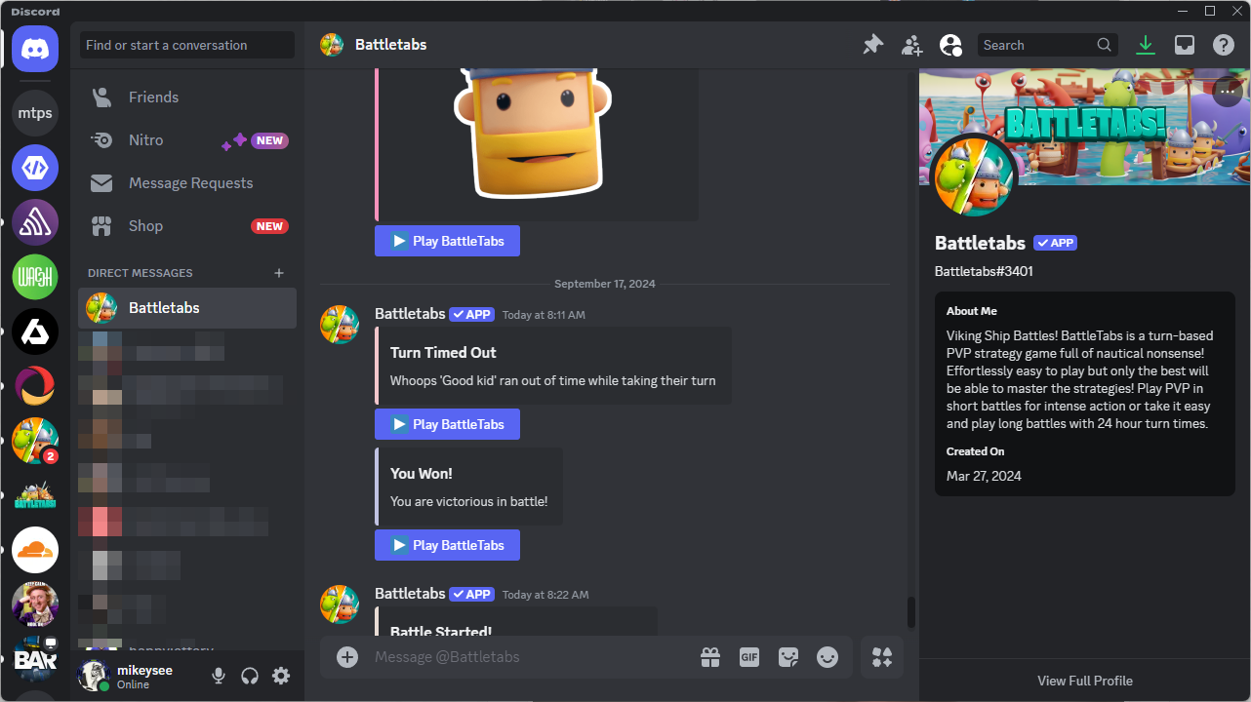The width and height of the screenshot is (1251, 702).
Task: Expand the message attachment plus menu
Action: (347, 657)
